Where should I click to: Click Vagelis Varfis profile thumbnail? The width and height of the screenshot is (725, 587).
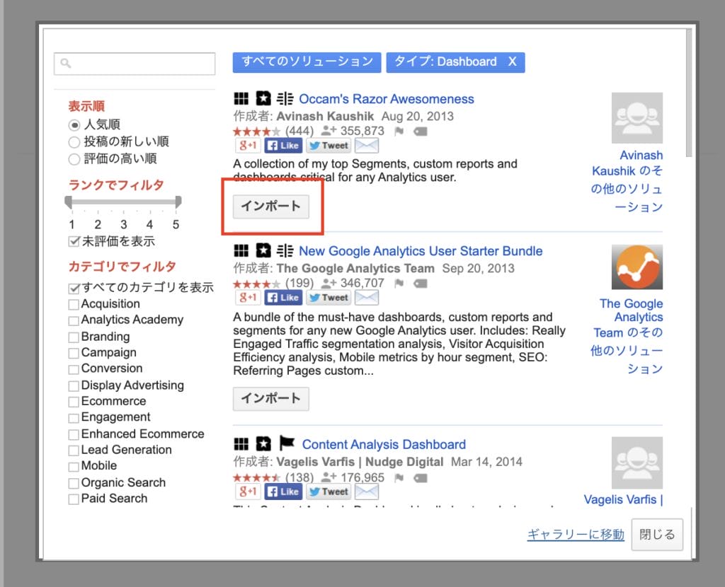tap(637, 463)
